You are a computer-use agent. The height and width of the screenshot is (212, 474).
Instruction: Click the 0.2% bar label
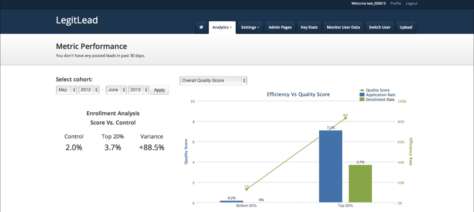[x=232, y=198]
